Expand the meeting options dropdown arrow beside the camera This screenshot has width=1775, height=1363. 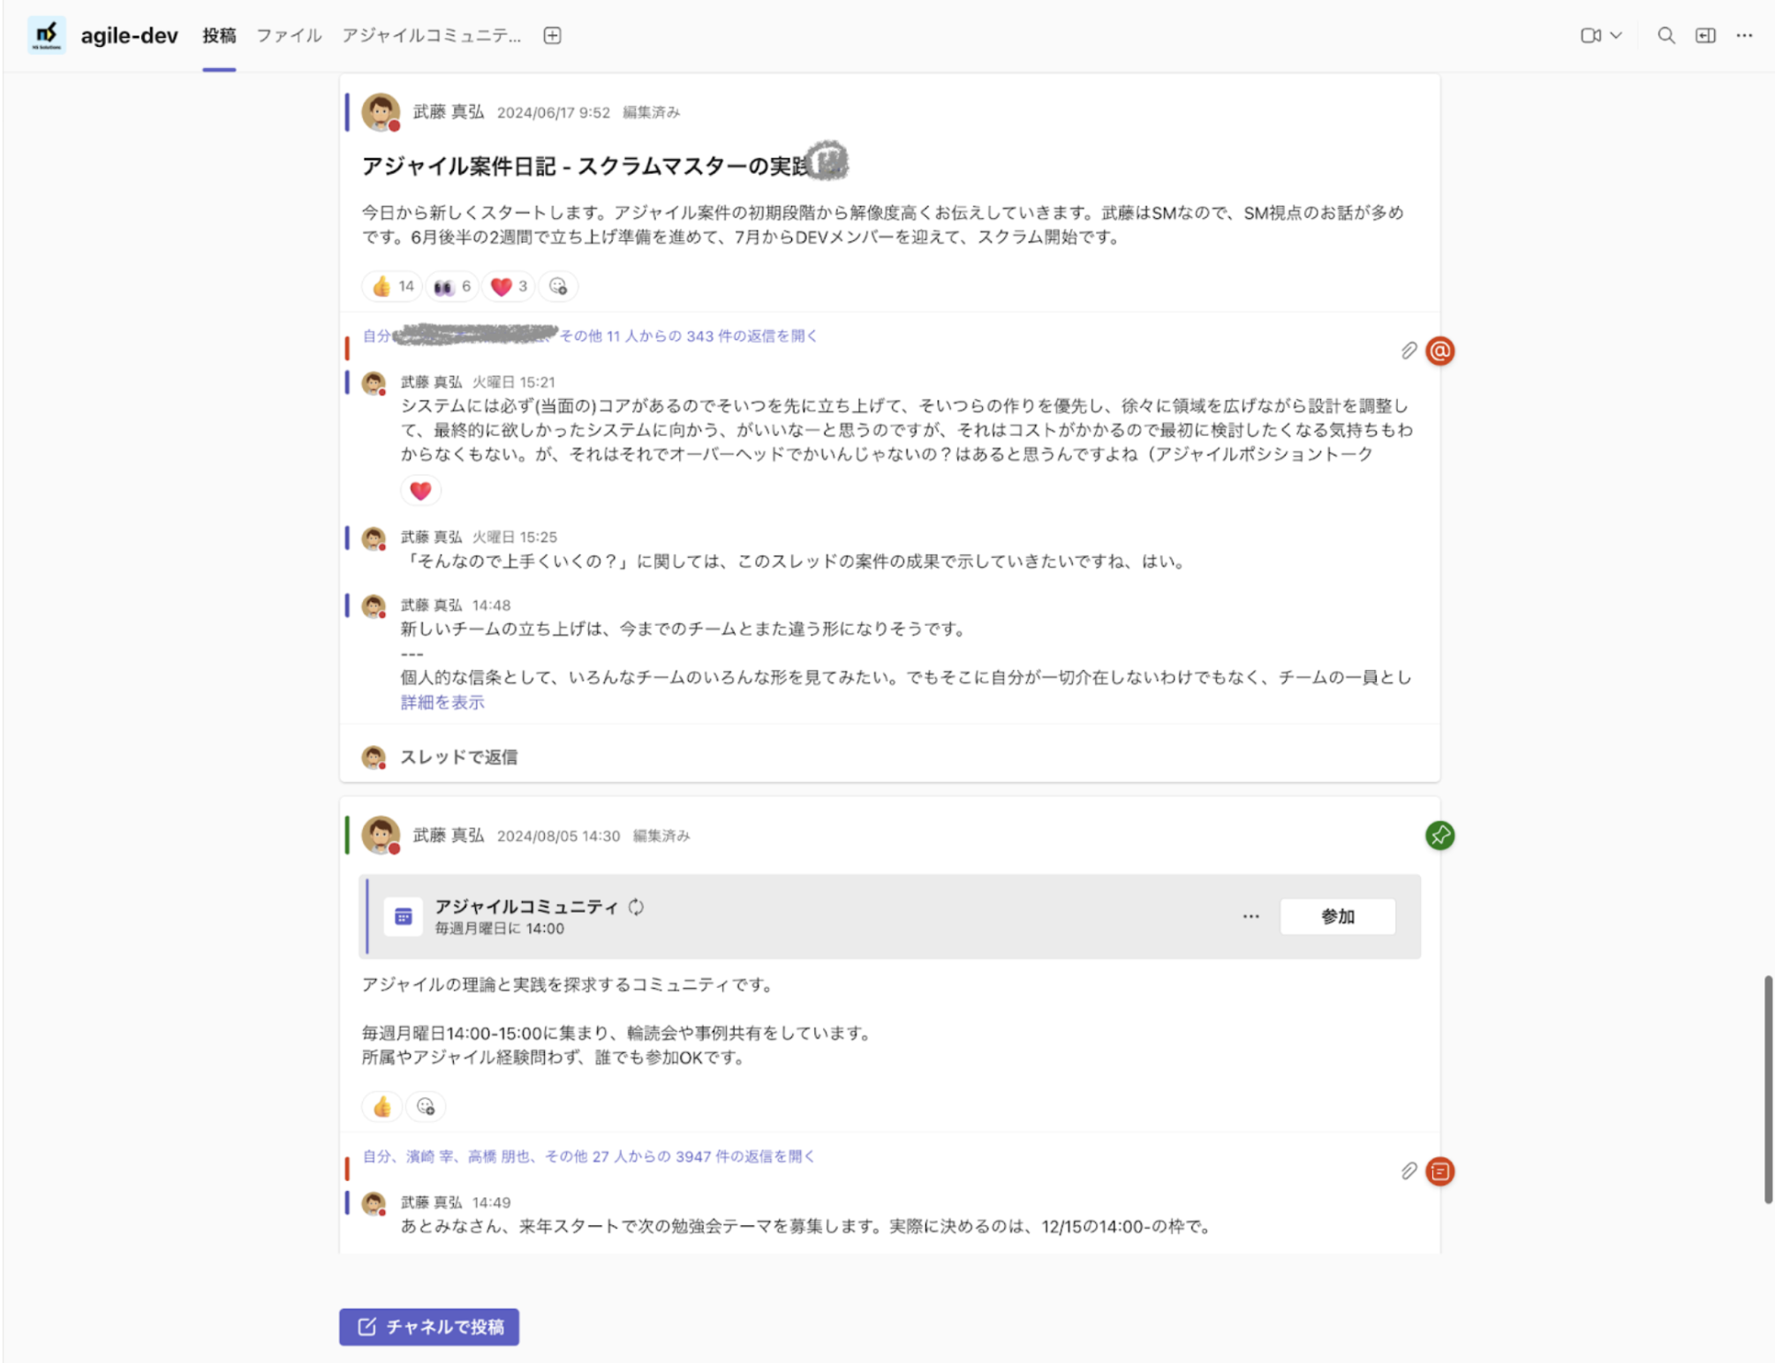click(1616, 35)
